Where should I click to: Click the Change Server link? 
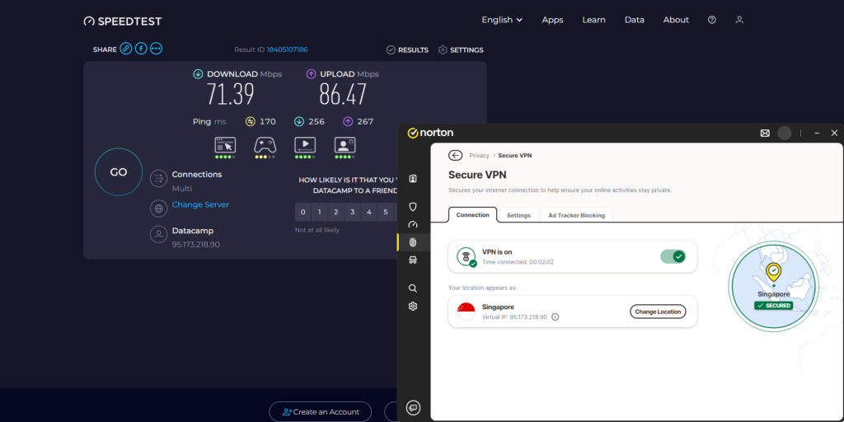(200, 204)
